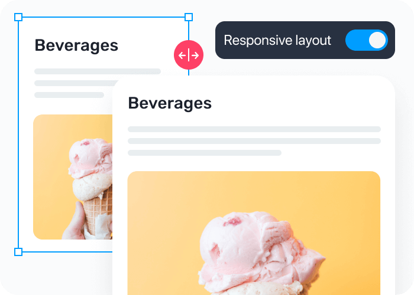Screen dimensions: 414x295
Task: Click the red horizontal resize handle icon
Action: (189, 55)
